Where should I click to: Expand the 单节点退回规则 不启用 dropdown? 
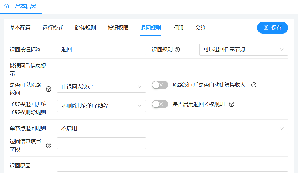click(x=172, y=128)
